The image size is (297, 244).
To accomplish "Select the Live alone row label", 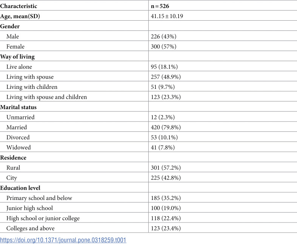I will pyautogui.click(x=19, y=67).
